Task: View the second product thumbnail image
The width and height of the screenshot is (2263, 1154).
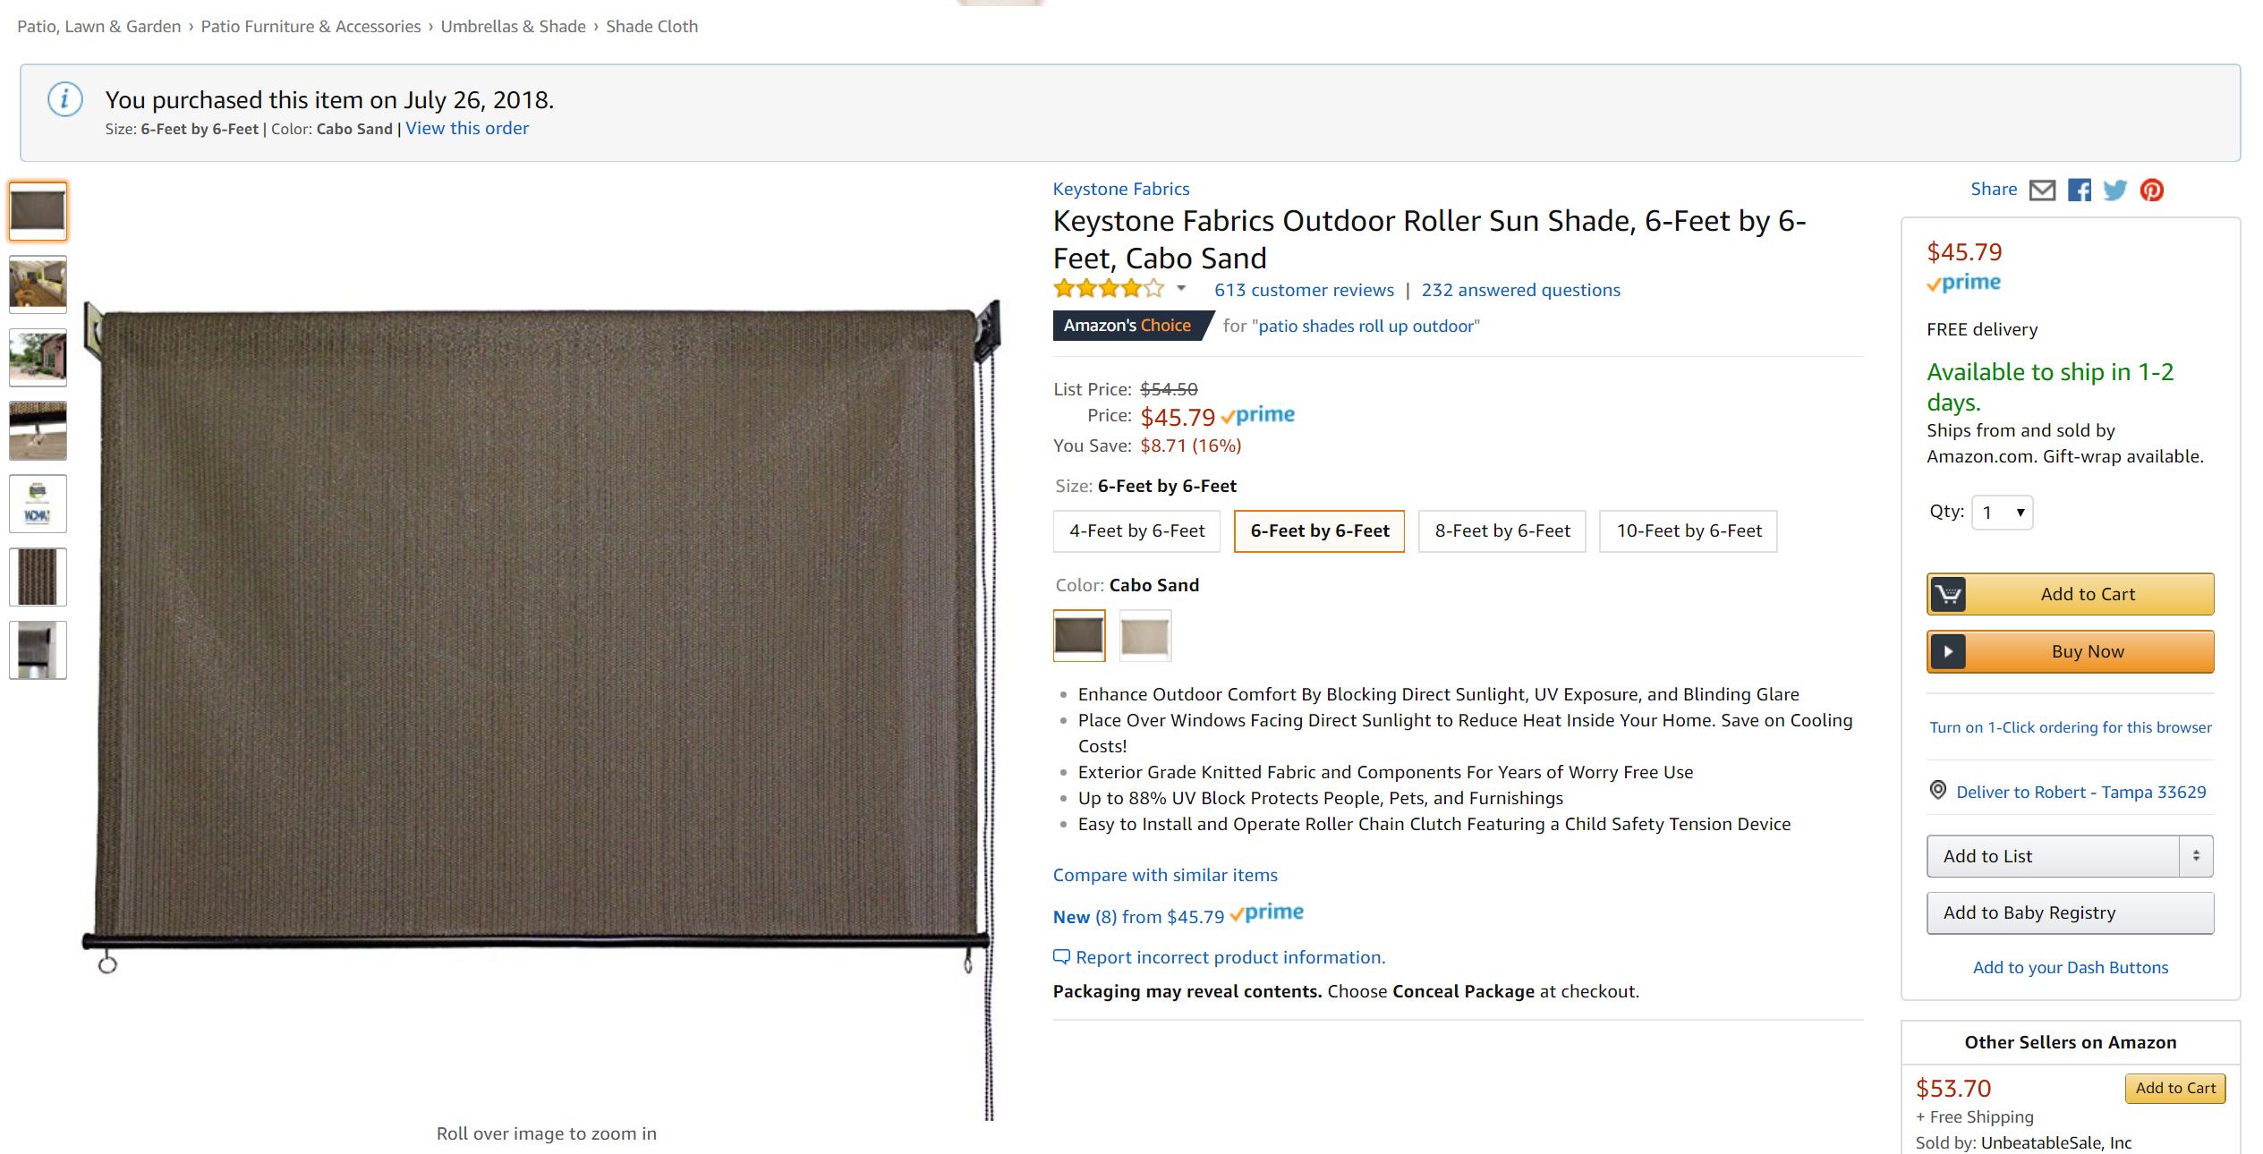Action: coord(38,284)
